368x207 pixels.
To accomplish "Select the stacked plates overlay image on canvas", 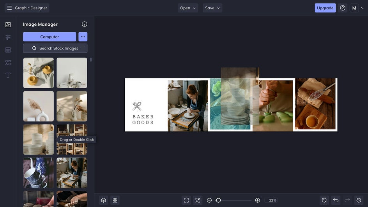I will coord(240,96).
